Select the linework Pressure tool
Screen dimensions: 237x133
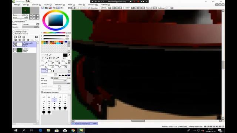click(51, 66)
